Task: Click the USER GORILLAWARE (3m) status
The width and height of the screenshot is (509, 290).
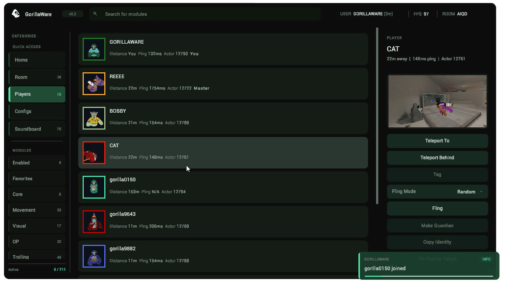Action: (367, 14)
